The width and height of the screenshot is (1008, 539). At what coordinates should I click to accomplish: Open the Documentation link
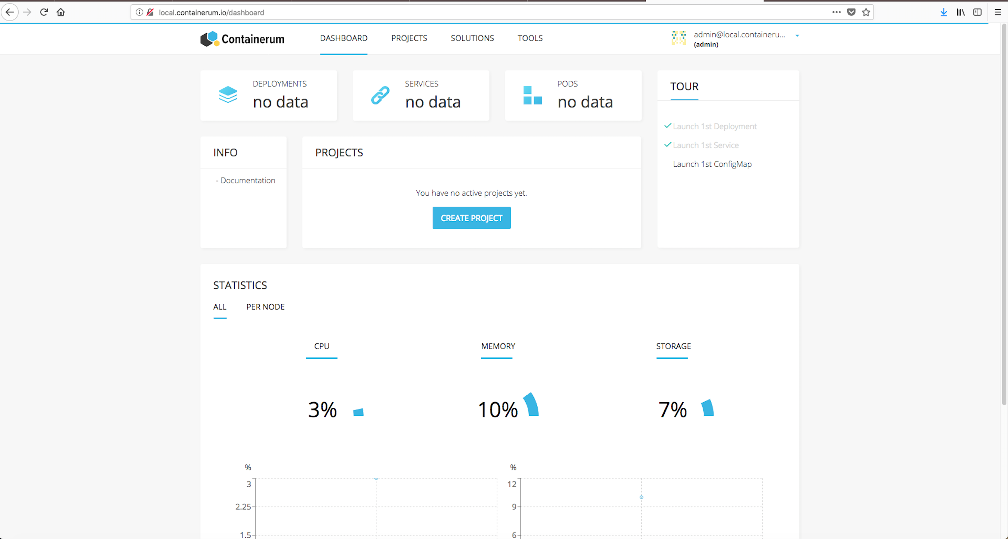(x=248, y=180)
